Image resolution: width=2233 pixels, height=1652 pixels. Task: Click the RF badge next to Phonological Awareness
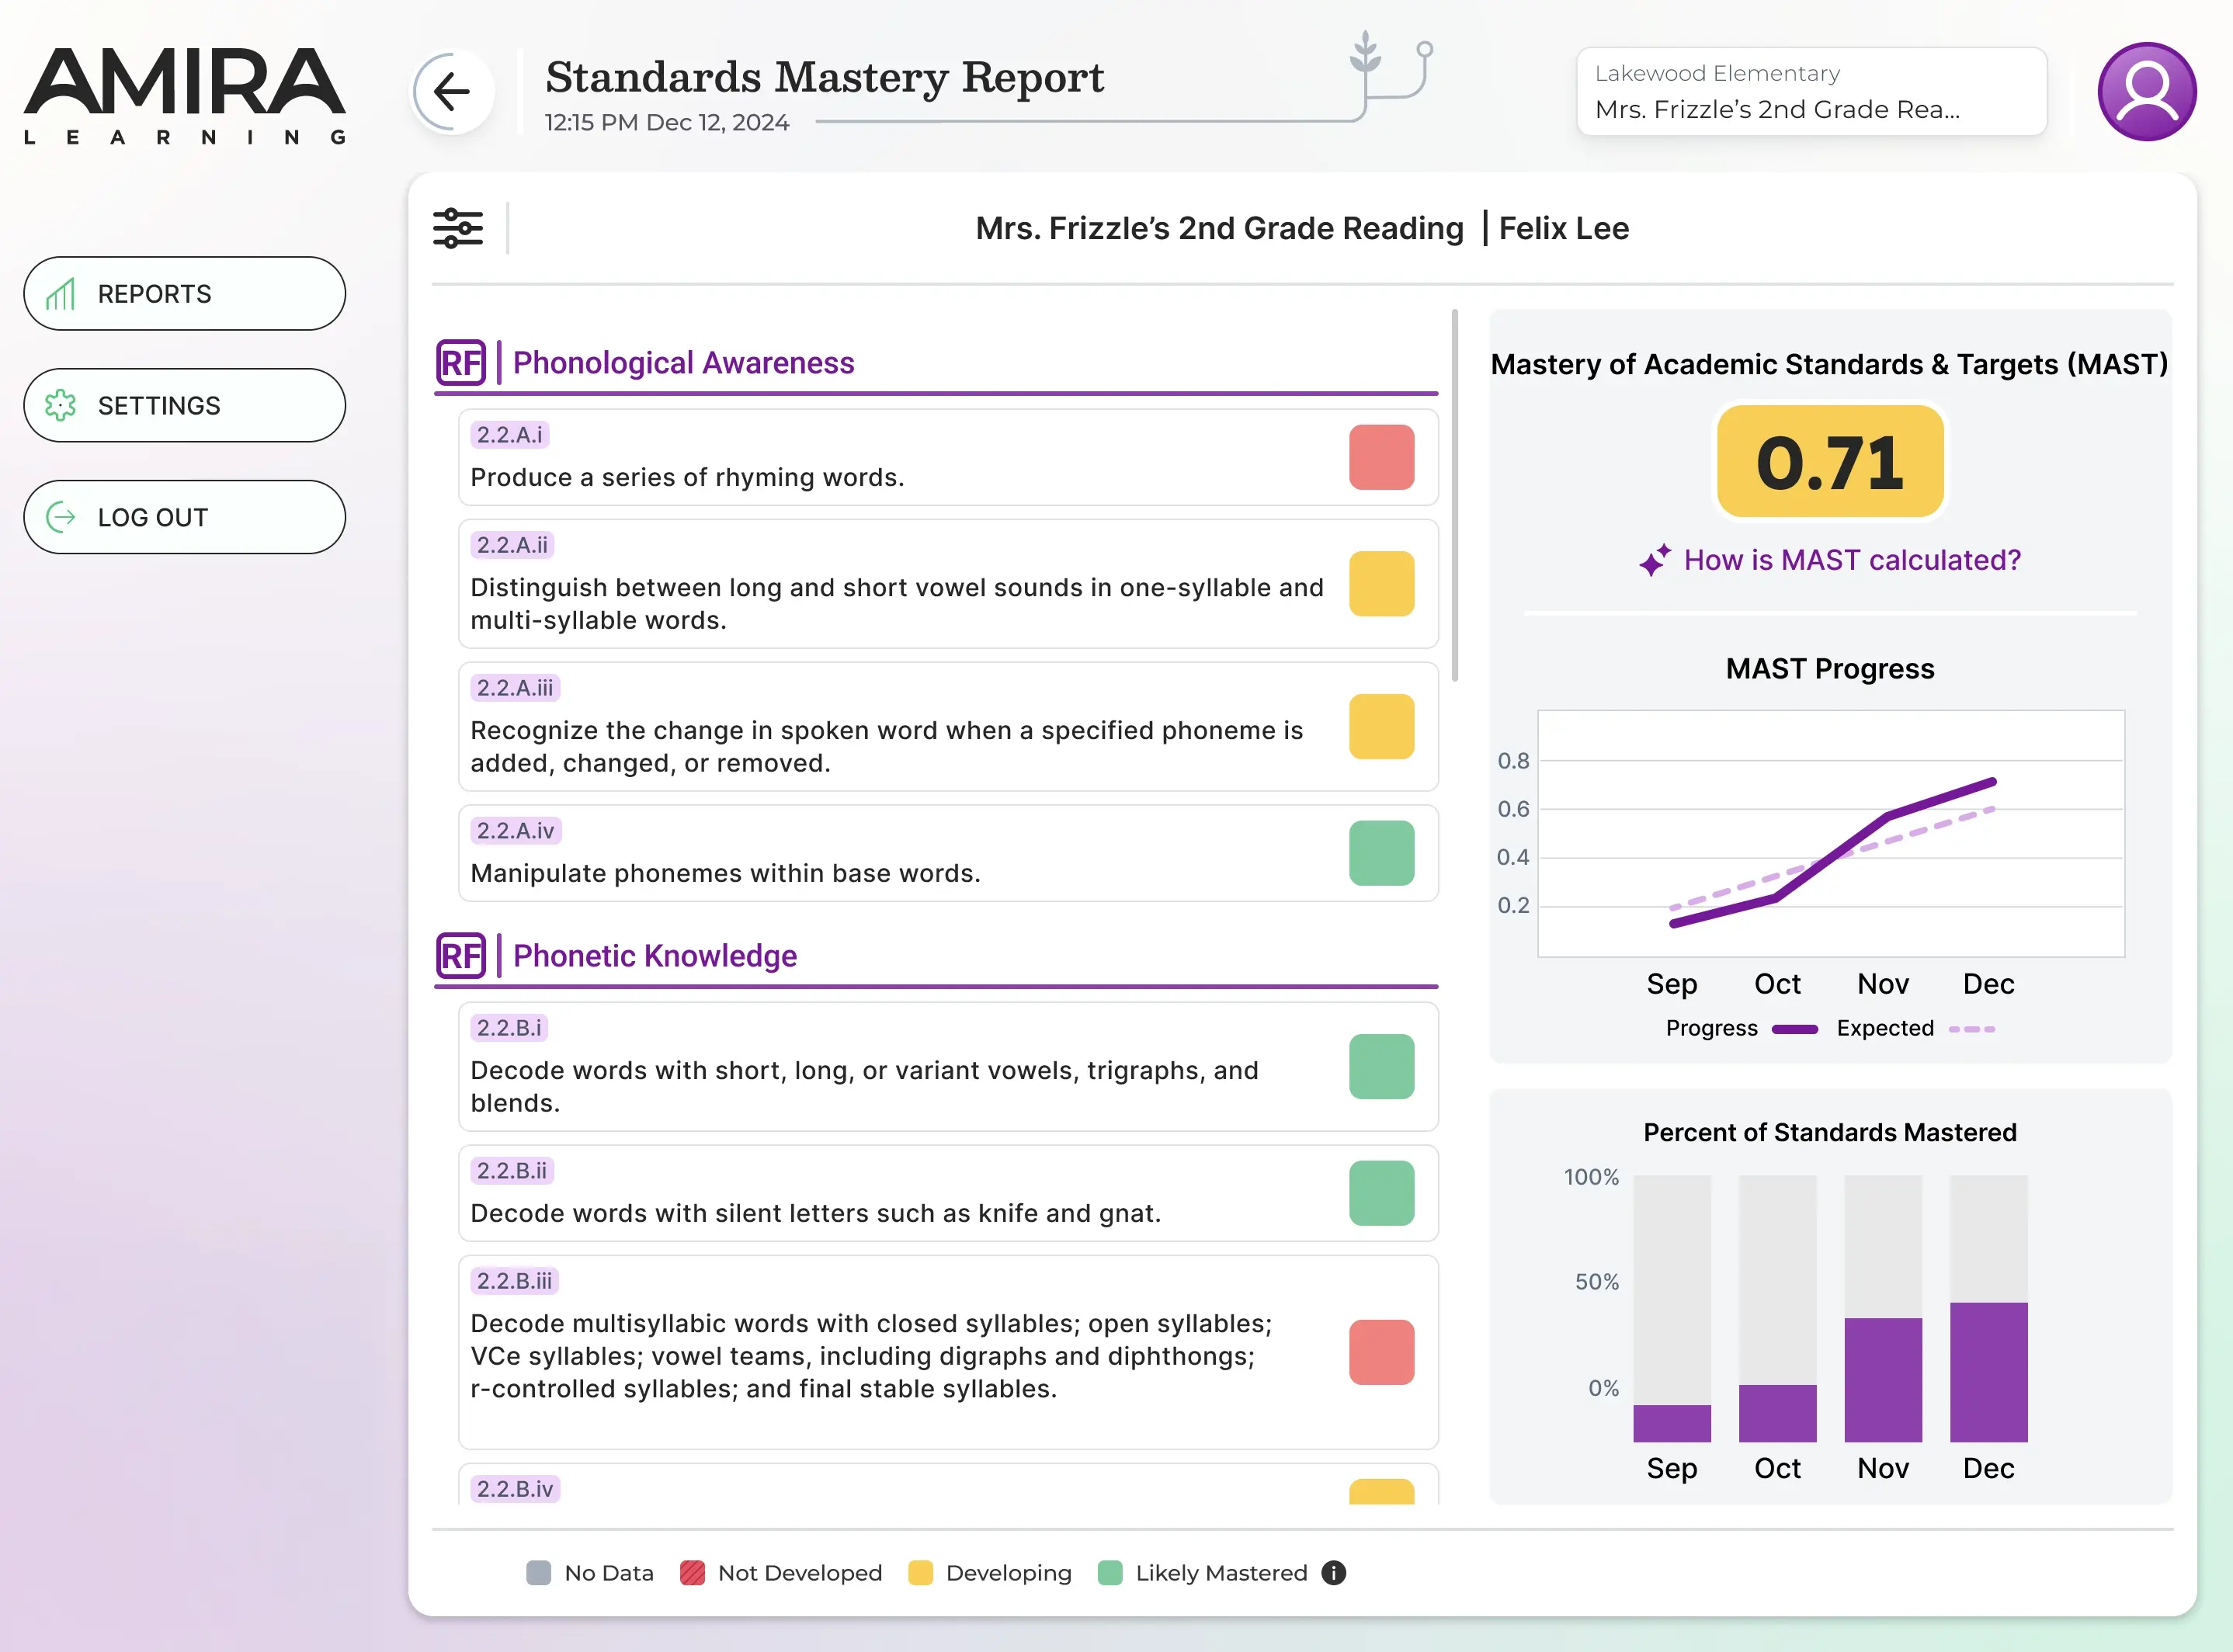[x=463, y=362]
